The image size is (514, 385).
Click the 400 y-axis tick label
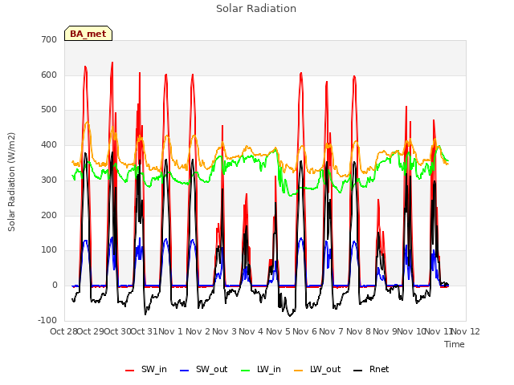pos(49,144)
